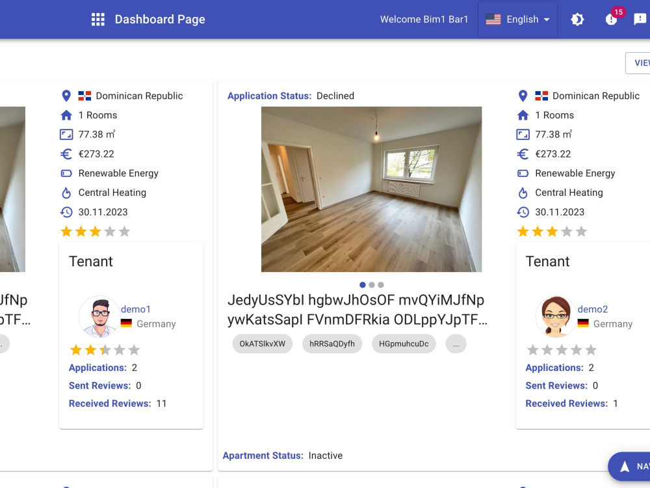
Task: Open notifications with badge 15
Action: pyautogui.click(x=612, y=19)
